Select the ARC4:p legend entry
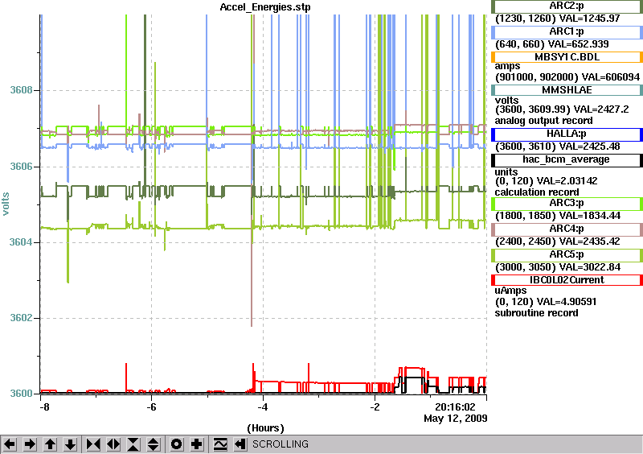The image size is (643, 454). coord(567,229)
